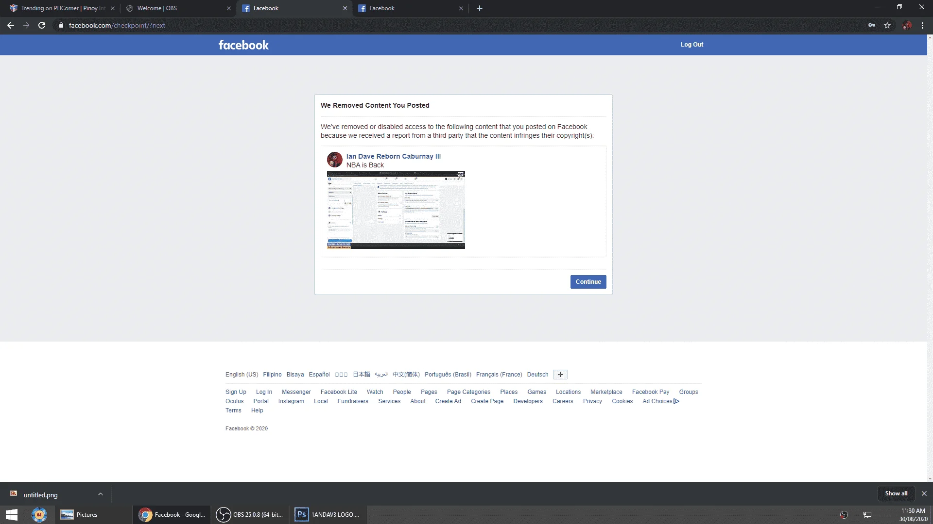Click the site lock icon in address bar

click(61, 25)
